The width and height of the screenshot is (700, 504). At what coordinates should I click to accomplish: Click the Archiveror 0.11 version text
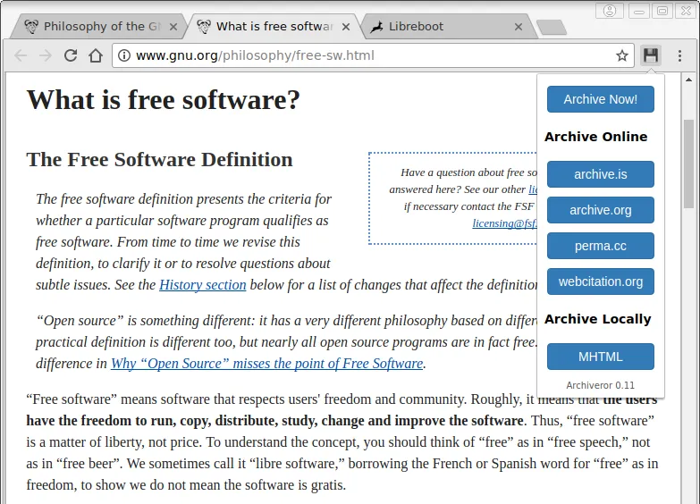point(600,385)
